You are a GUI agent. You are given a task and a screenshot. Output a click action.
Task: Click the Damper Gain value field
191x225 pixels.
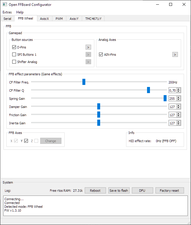click(x=173, y=107)
